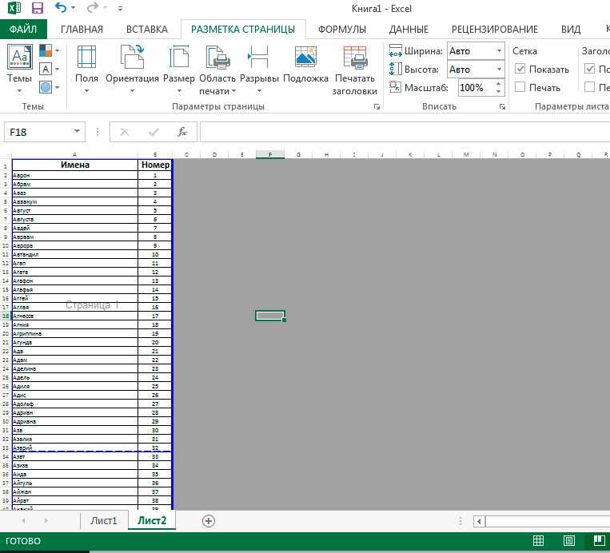Image resolution: width=610 pixels, height=553 pixels.
Task: Expand Разрывы dropdown arrow
Action: (x=259, y=91)
